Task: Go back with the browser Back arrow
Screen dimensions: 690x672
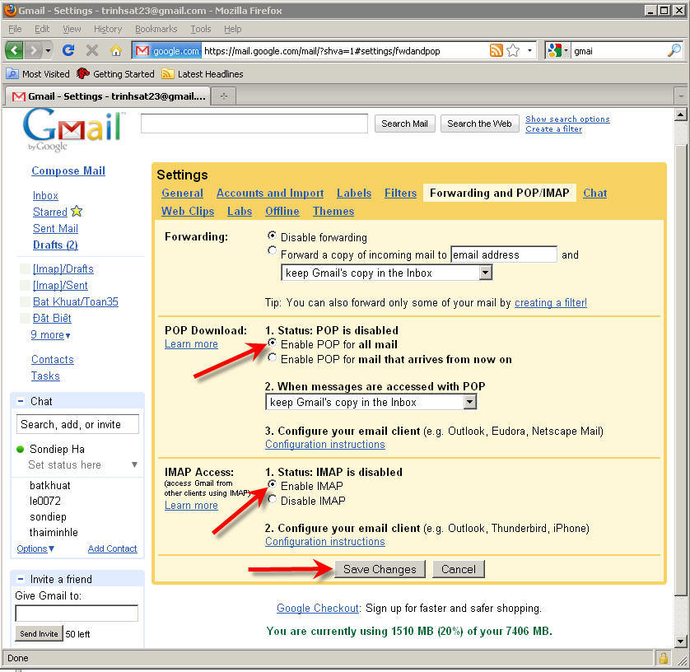Action: click(14, 50)
